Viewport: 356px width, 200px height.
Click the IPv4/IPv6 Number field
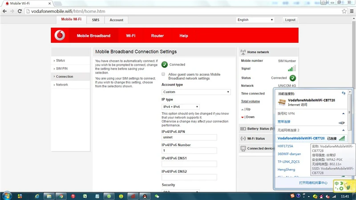pyautogui.click(x=189, y=151)
